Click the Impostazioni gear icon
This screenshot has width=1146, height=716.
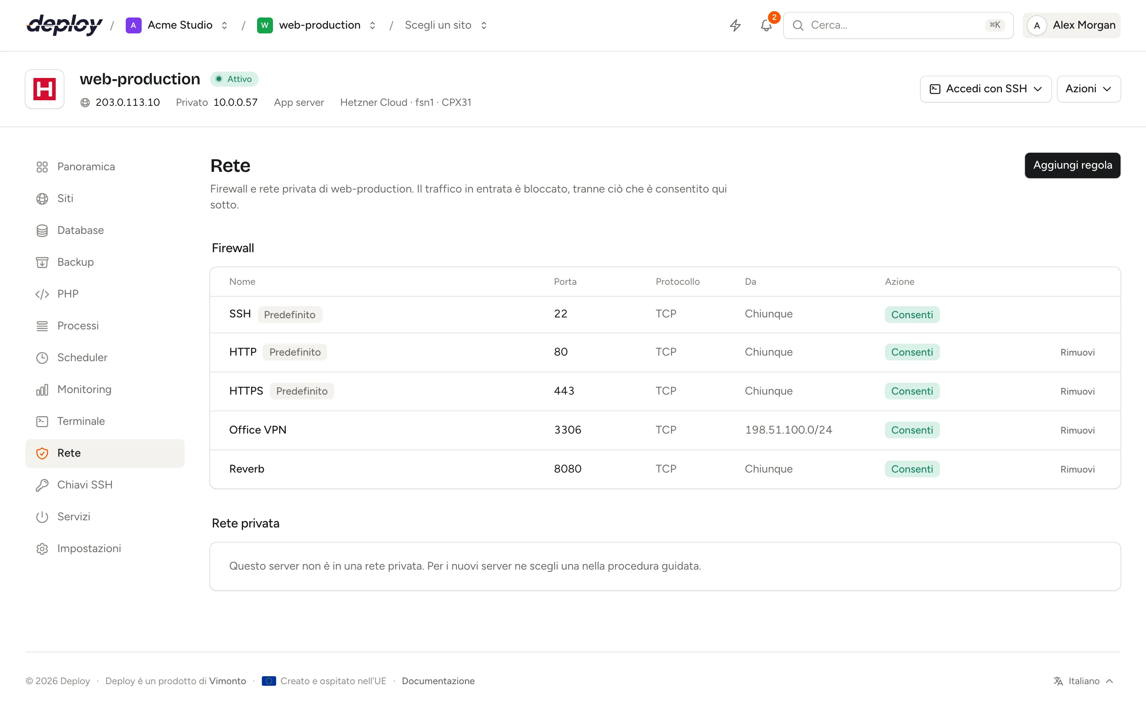coord(42,549)
